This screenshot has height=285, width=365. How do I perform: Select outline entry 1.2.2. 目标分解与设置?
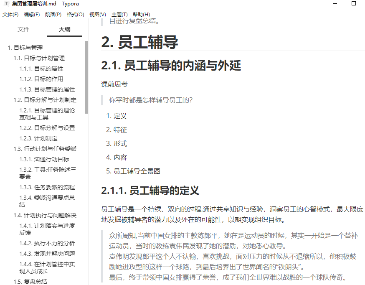point(47,128)
